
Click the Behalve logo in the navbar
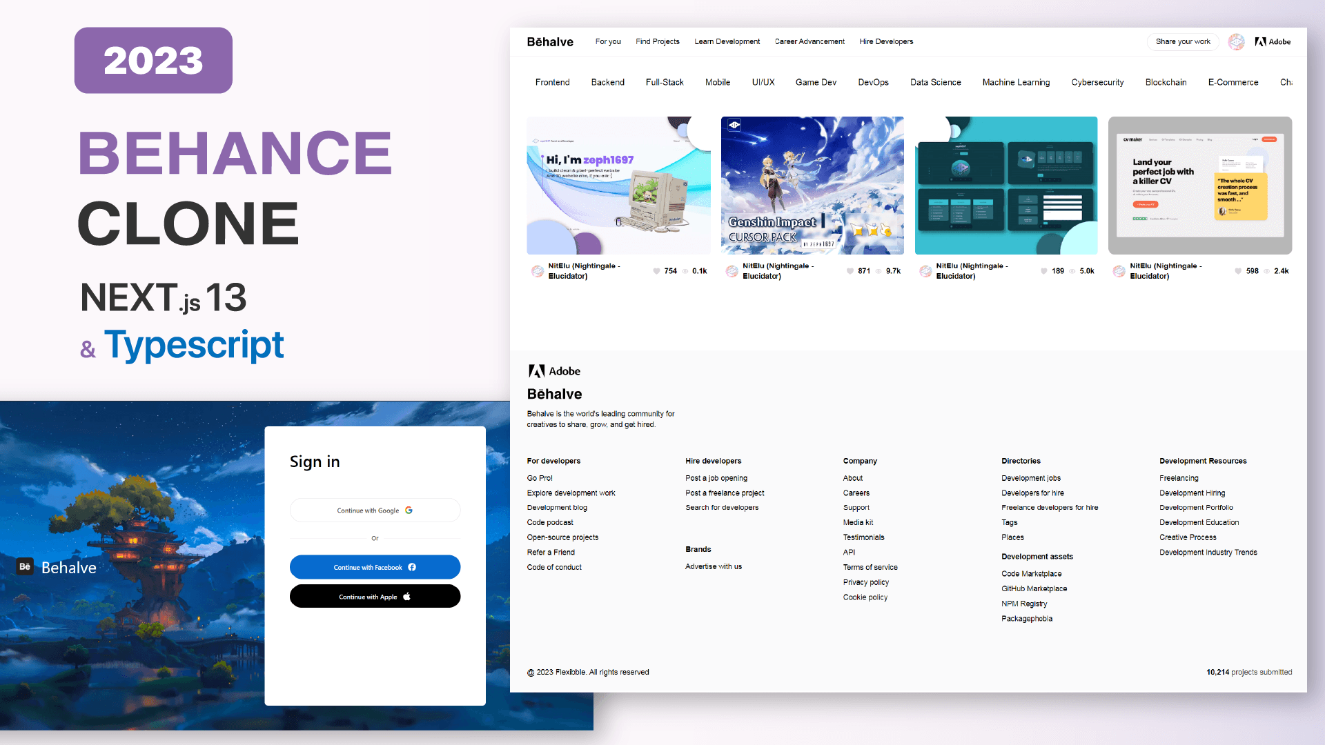[x=550, y=42]
